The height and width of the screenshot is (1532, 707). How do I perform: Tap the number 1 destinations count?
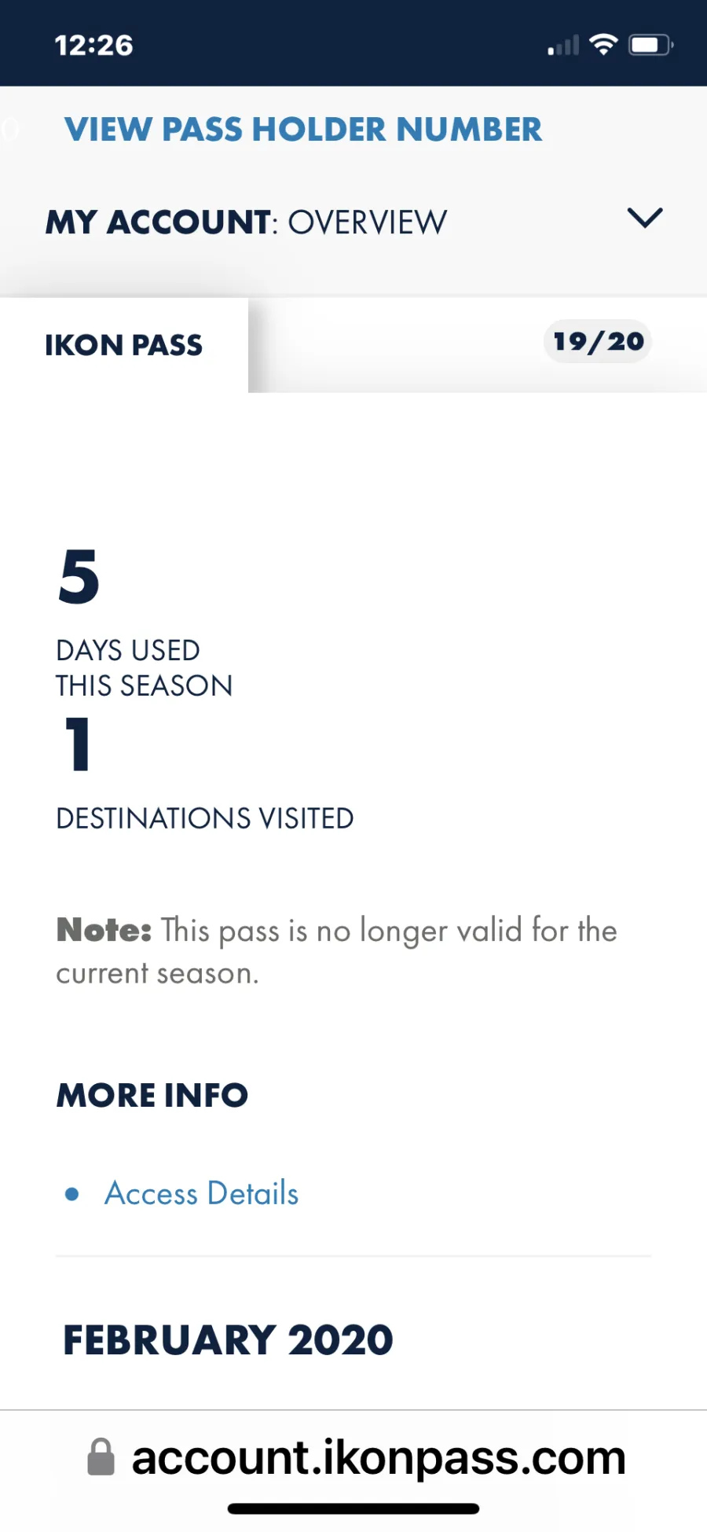click(78, 744)
